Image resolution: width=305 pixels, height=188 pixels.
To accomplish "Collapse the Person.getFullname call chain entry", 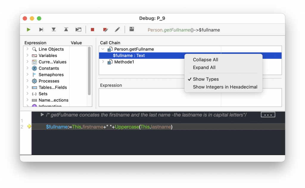I will pyautogui.click(x=103, y=49).
